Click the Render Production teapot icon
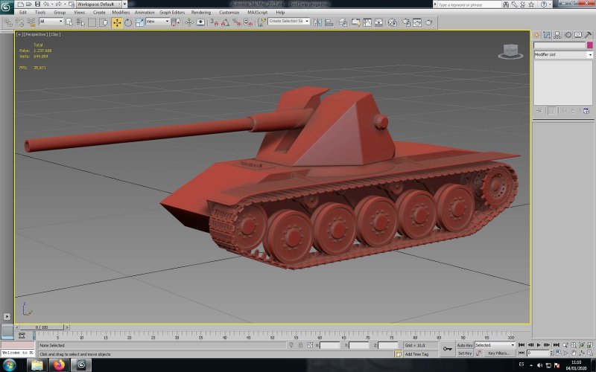The width and height of the screenshot is (596, 372). point(429,22)
